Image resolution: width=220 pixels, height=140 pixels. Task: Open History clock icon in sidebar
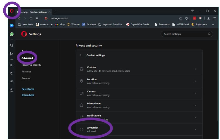coord(12,90)
